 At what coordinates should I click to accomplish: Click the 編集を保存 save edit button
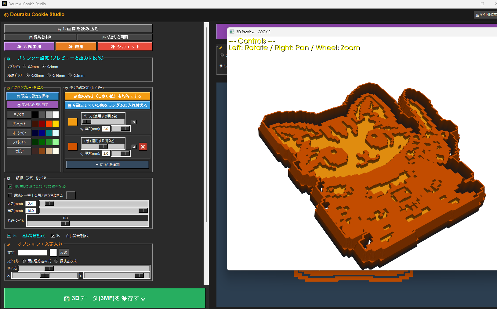40,37
